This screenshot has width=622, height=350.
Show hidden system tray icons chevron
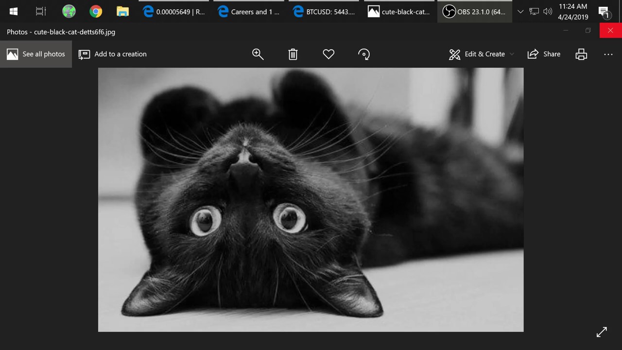(520, 12)
